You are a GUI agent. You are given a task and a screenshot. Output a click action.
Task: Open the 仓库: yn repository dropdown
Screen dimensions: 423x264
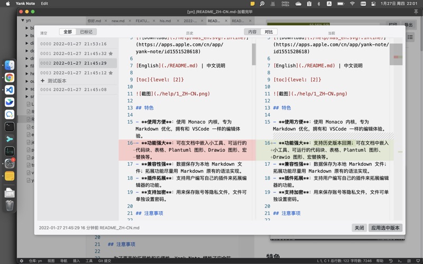tap(35, 261)
